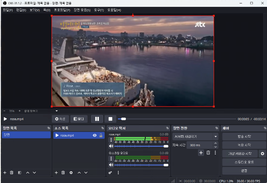
Task: Open the preview scaling dropdown arrow
Action: click(57, 111)
